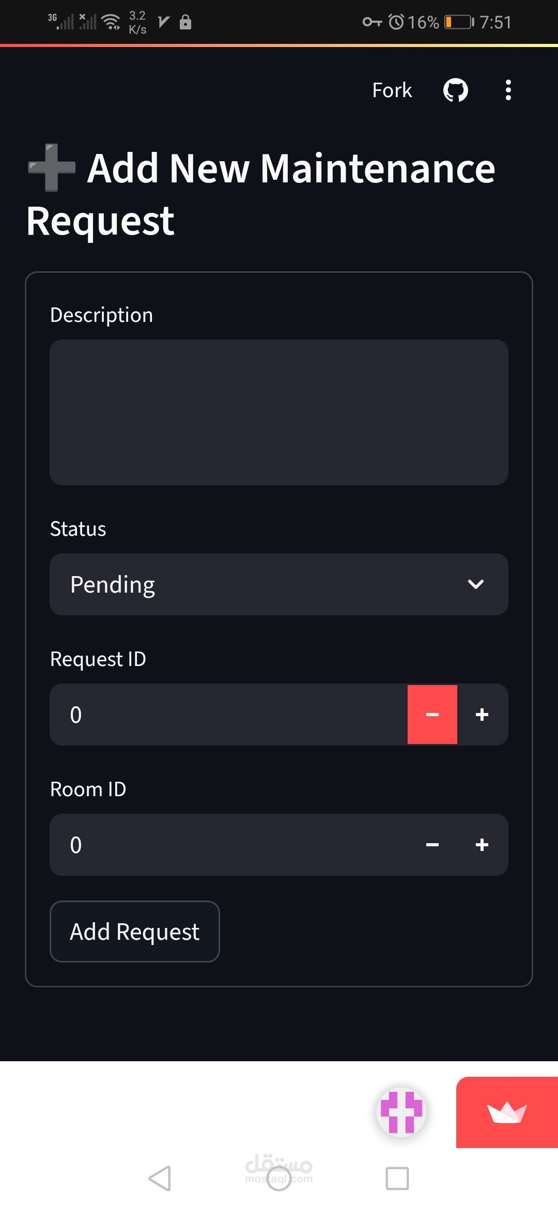Tap the Streamlit crown badge
This screenshot has width=558, height=1209.
[x=507, y=1112]
